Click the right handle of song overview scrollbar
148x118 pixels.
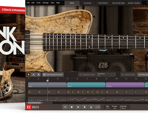[x=42, y=103]
